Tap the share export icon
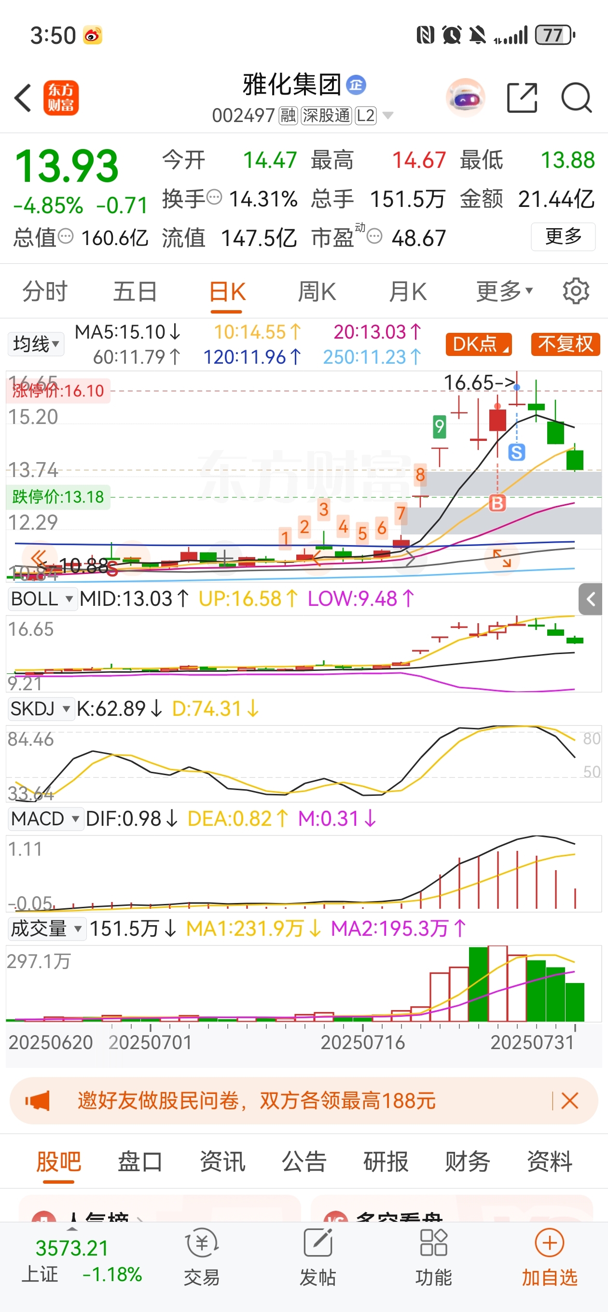Screen dimensions: 608x1312 coord(523,97)
